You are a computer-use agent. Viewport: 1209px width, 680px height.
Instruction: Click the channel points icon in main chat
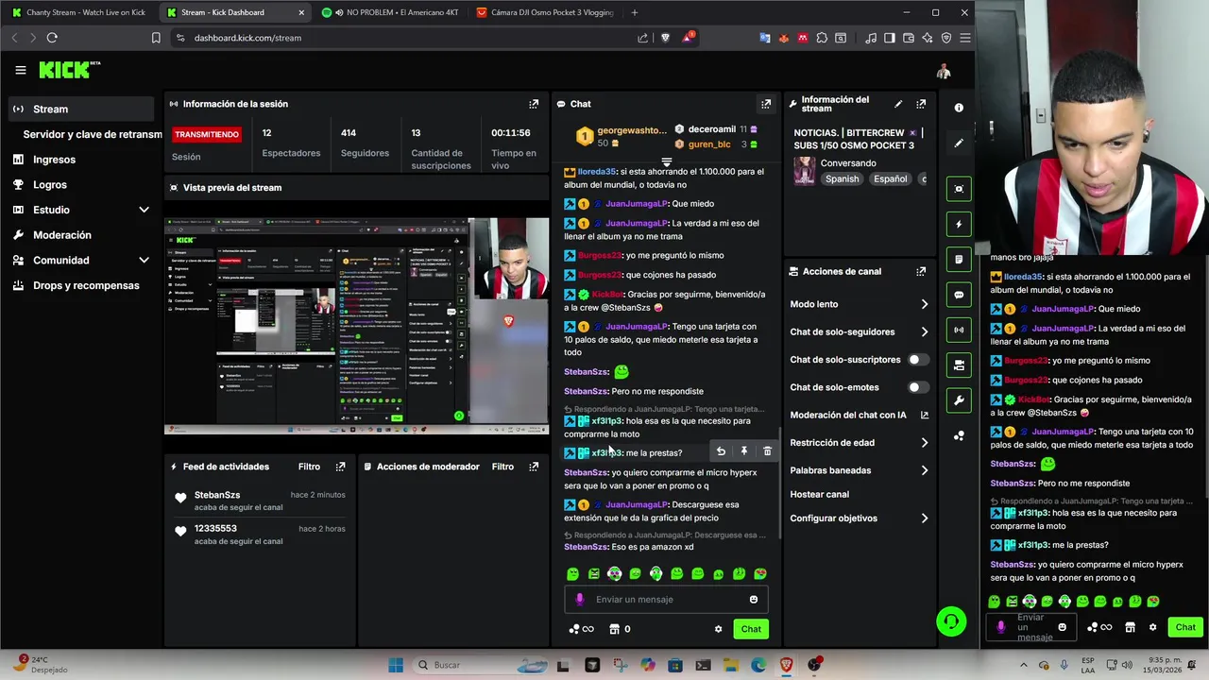(573, 629)
